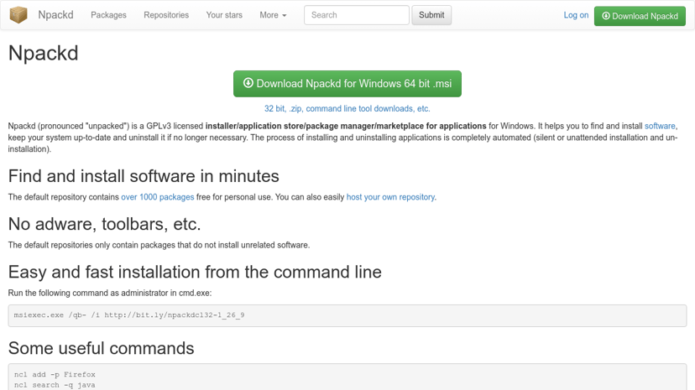Image resolution: width=695 pixels, height=390 pixels.
Task: Expand the More dropdown menu
Action: click(x=273, y=15)
